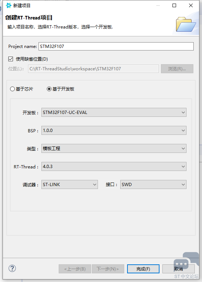The width and height of the screenshot is (202, 282).
Task: Open the 类型 模板工程 dropdown
Action: click(x=114, y=148)
